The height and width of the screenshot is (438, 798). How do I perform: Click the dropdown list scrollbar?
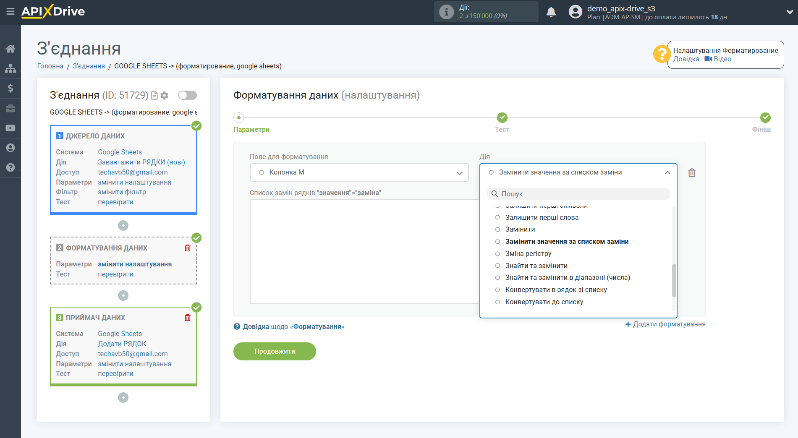pyautogui.click(x=674, y=280)
